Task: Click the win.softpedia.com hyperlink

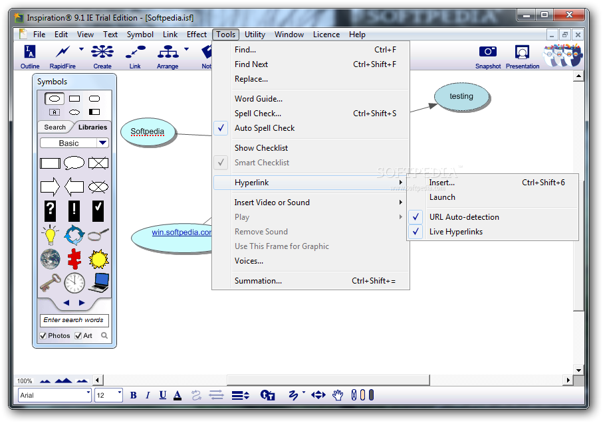Action: (181, 232)
